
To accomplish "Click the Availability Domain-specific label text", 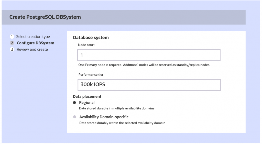I will coord(104,117).
